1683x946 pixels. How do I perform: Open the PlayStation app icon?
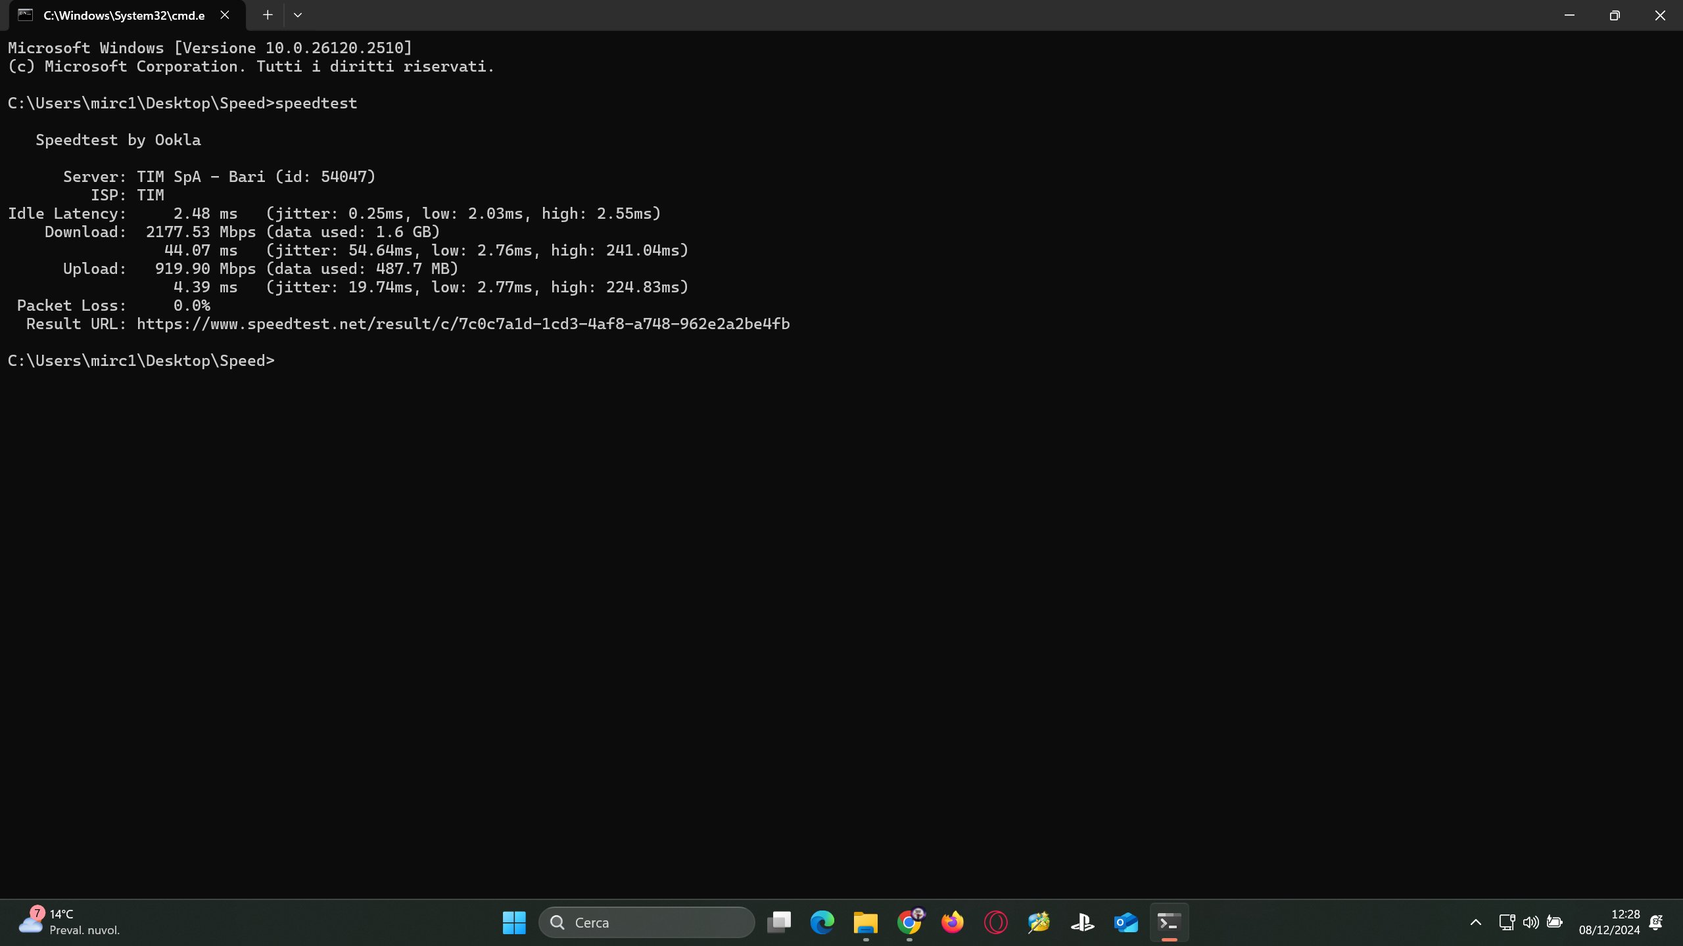1082,922
